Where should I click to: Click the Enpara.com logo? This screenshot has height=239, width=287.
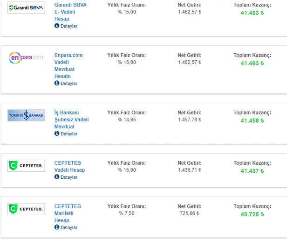(x=26, y=57)
